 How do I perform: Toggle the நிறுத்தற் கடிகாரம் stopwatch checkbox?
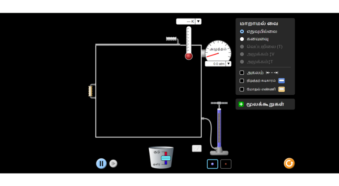242,80
